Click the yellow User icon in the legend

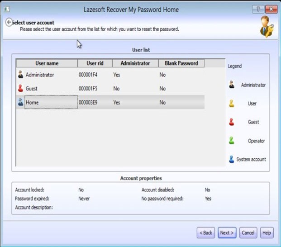pyautogui.click(x=232, y=103)
